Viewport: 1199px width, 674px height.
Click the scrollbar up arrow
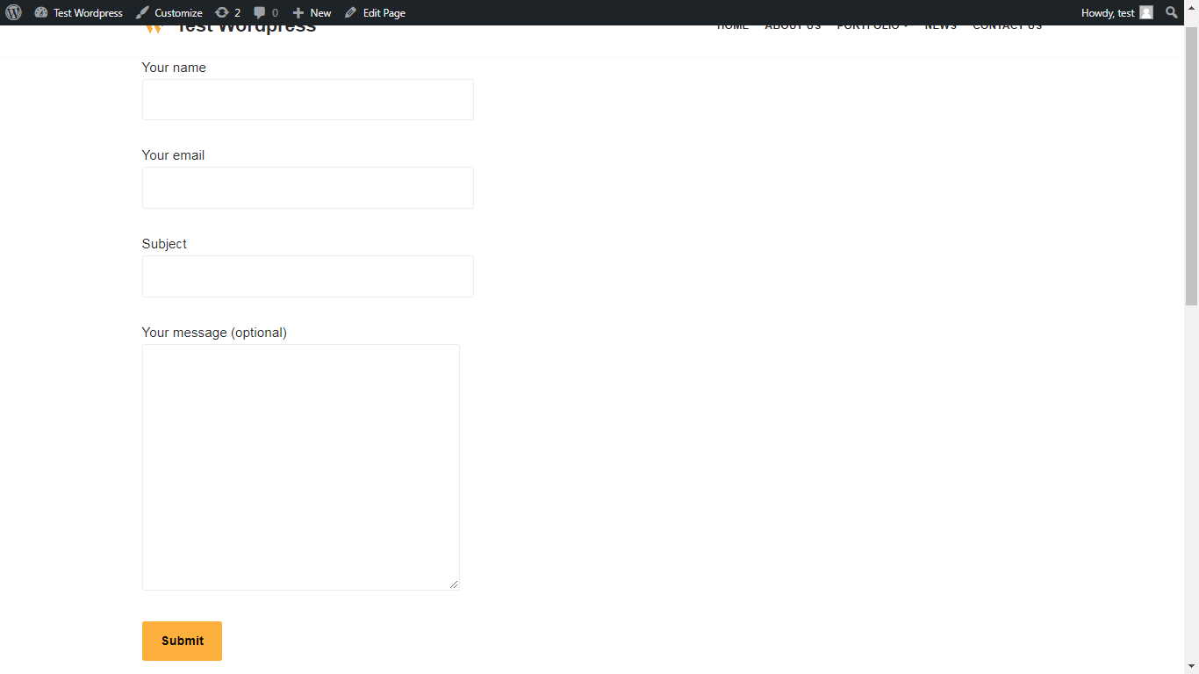1191,7
